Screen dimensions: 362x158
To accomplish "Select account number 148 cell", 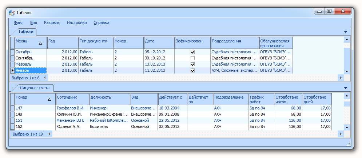I will point(35,114).
